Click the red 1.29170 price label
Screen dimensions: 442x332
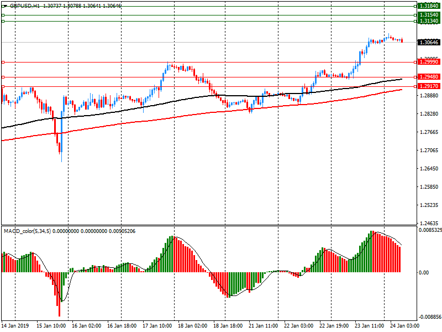[x=429, y=86]
